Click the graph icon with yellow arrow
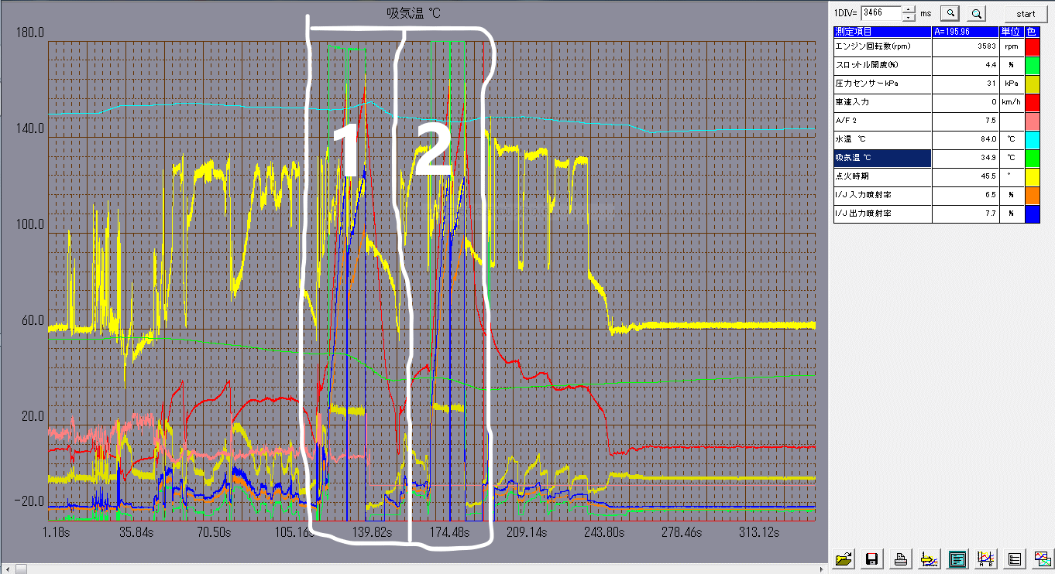Viewport: 1055px width, 574px height. coord(928,559)
